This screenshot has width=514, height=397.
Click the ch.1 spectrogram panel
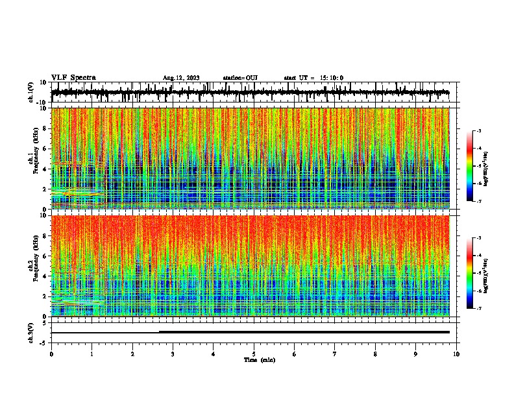click(251, 158)
